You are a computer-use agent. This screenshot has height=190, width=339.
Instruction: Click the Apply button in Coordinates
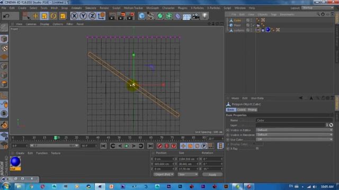(x=212, y=175)
